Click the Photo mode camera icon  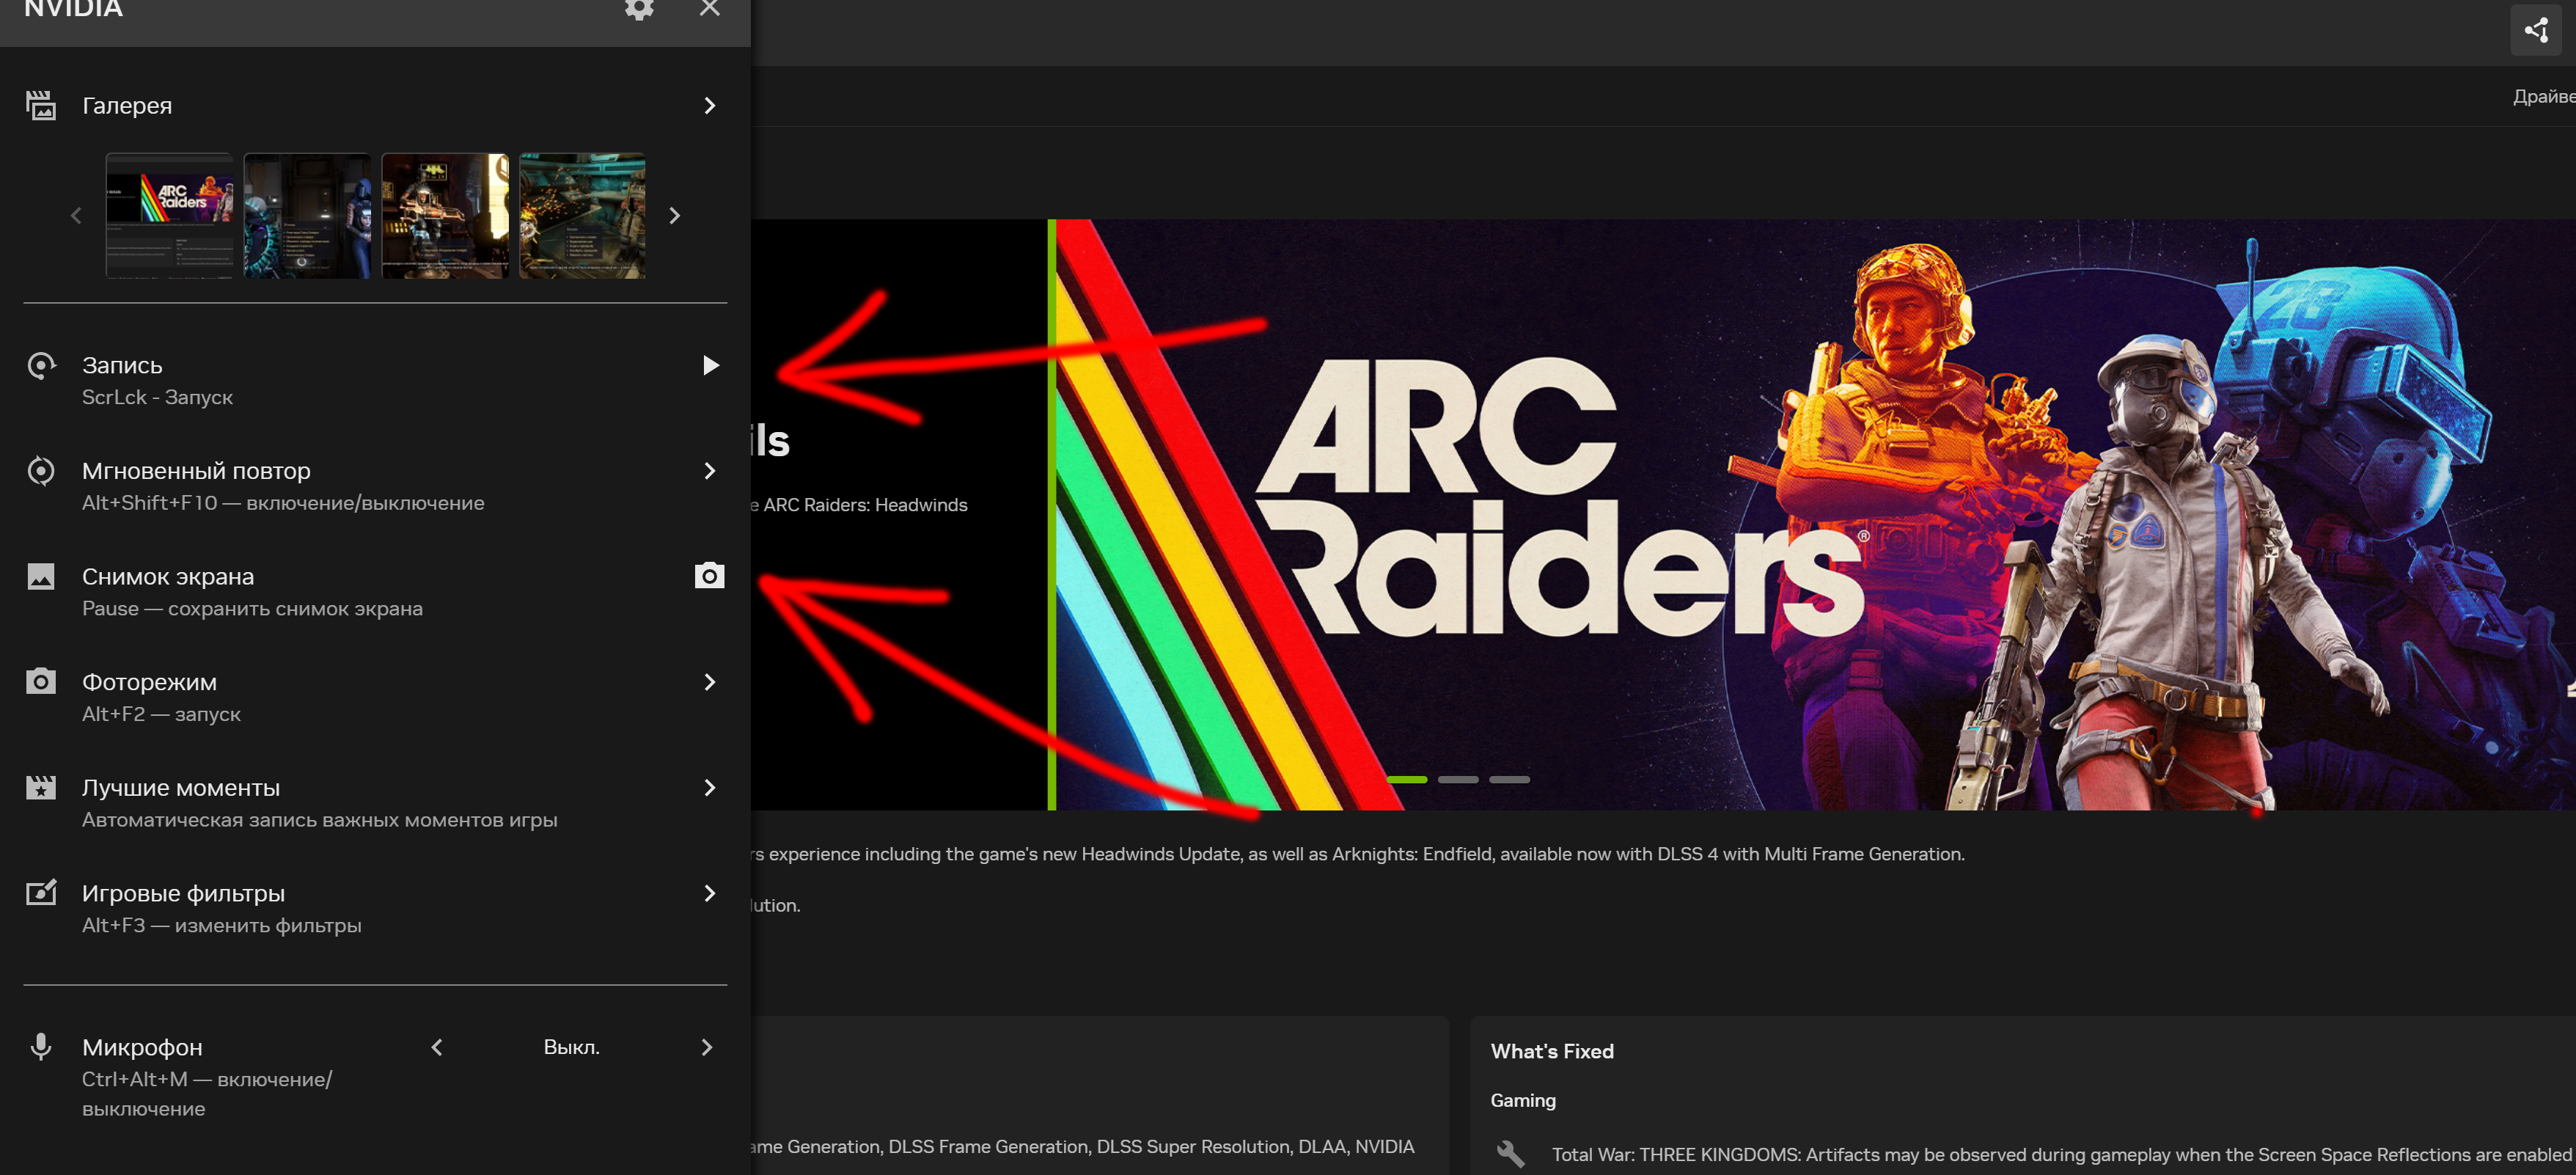click(x=41, y=682)
